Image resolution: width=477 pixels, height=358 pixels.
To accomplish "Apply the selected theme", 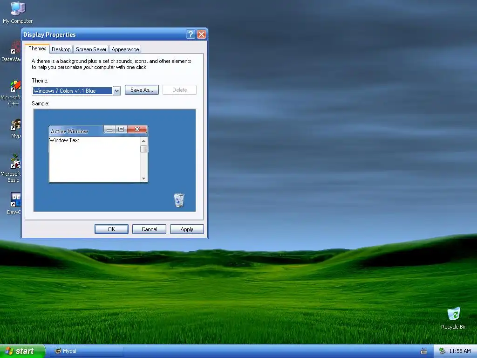I will click(x=187, y=229).
